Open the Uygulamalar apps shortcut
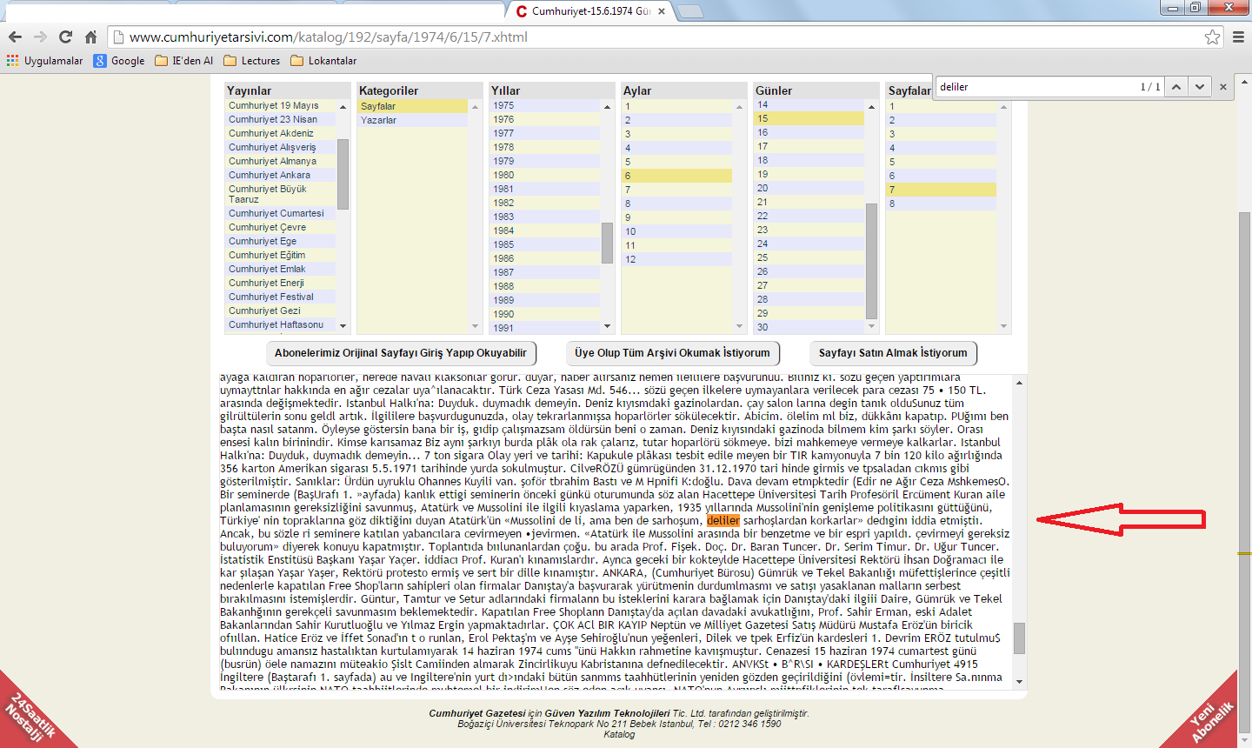The height and width of the screenshot is (748, 1252). [x=44, y=61]
